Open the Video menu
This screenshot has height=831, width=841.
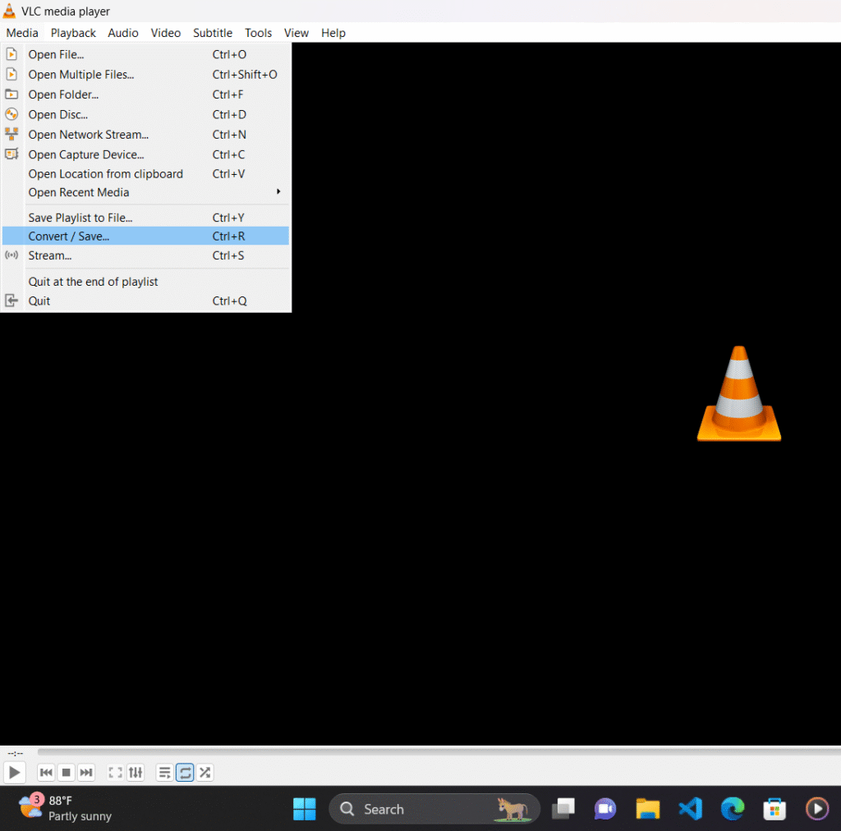click(x=165, y=33)
